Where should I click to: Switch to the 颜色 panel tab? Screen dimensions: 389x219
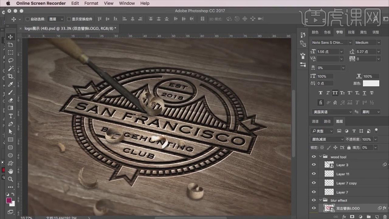315,32
